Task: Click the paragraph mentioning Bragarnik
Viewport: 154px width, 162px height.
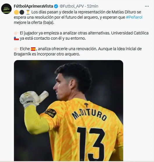Action: click(x=78, y=51)
